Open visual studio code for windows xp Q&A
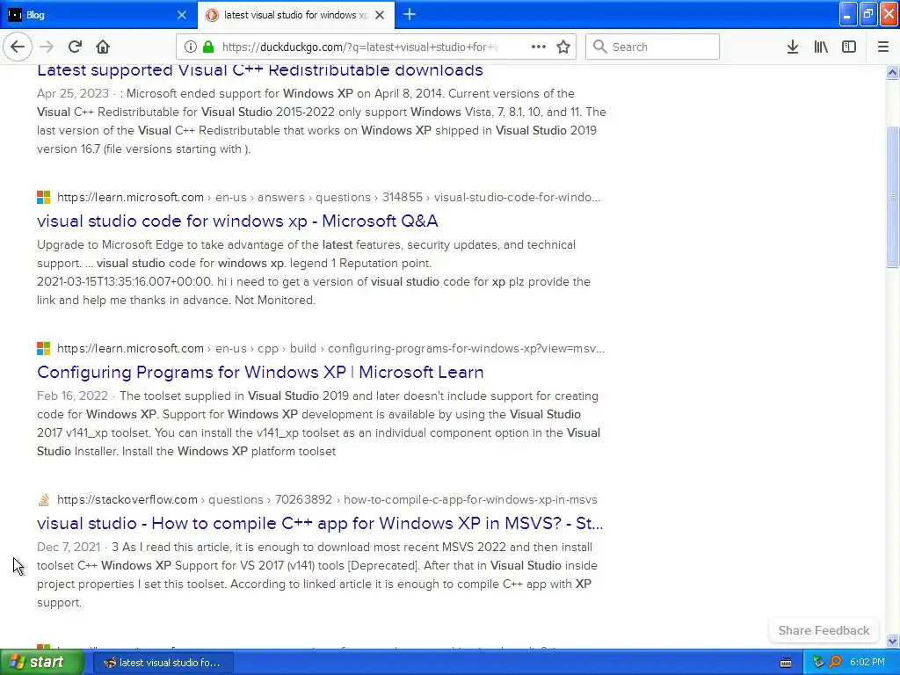The image size is (900, 675). coord(237,221)
